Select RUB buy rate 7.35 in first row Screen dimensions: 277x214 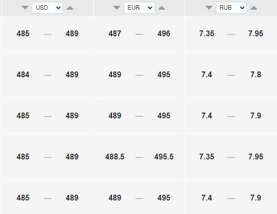[x=207, y=34]
